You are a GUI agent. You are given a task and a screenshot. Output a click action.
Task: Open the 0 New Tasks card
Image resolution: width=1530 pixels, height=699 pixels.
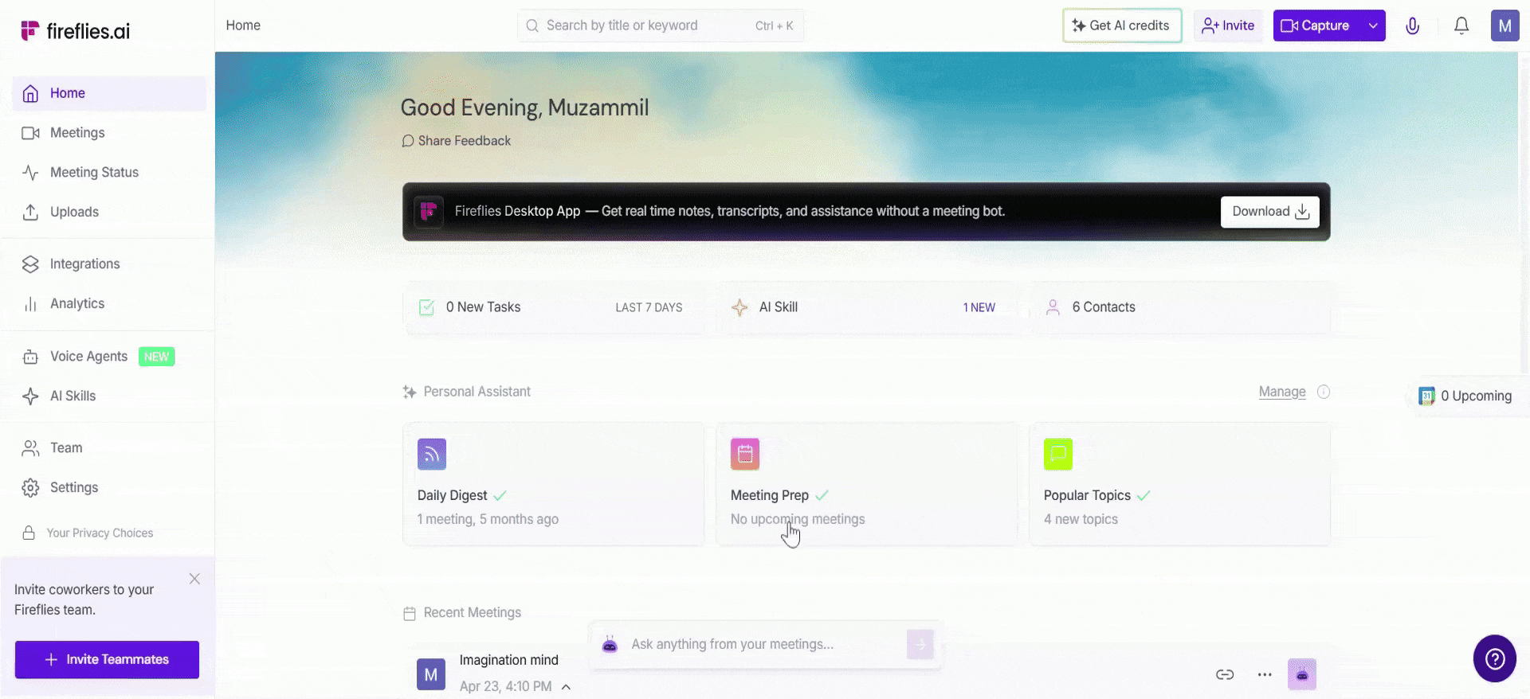click(x=554, y=307)
